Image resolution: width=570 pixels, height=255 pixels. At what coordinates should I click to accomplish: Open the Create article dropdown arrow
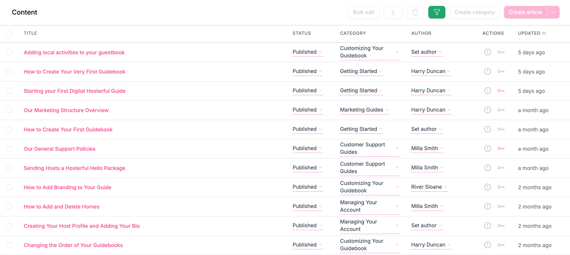point(553,12)
